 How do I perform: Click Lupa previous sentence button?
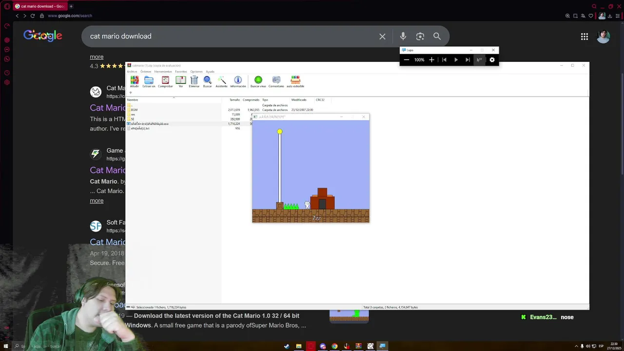pyautogui.click(x=444, y=60)
